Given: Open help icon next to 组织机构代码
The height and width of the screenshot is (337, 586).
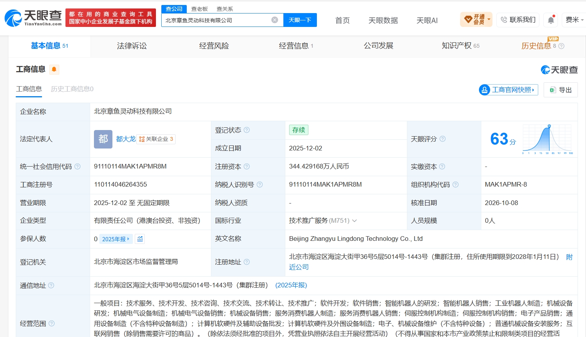Looking at the screenshot, I should 455,185.
